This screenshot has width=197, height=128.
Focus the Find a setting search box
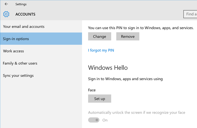click(190, 14)
